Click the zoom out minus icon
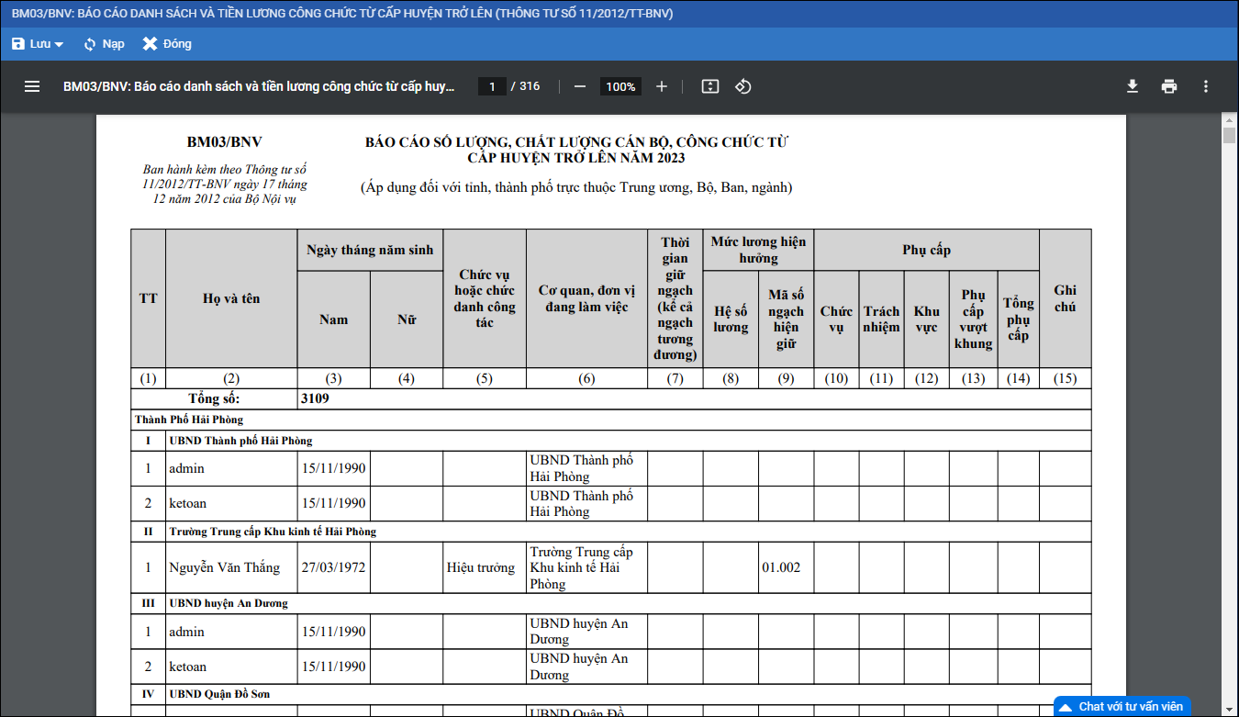The height and width of the screenshot is (717, 1239). 580,86
